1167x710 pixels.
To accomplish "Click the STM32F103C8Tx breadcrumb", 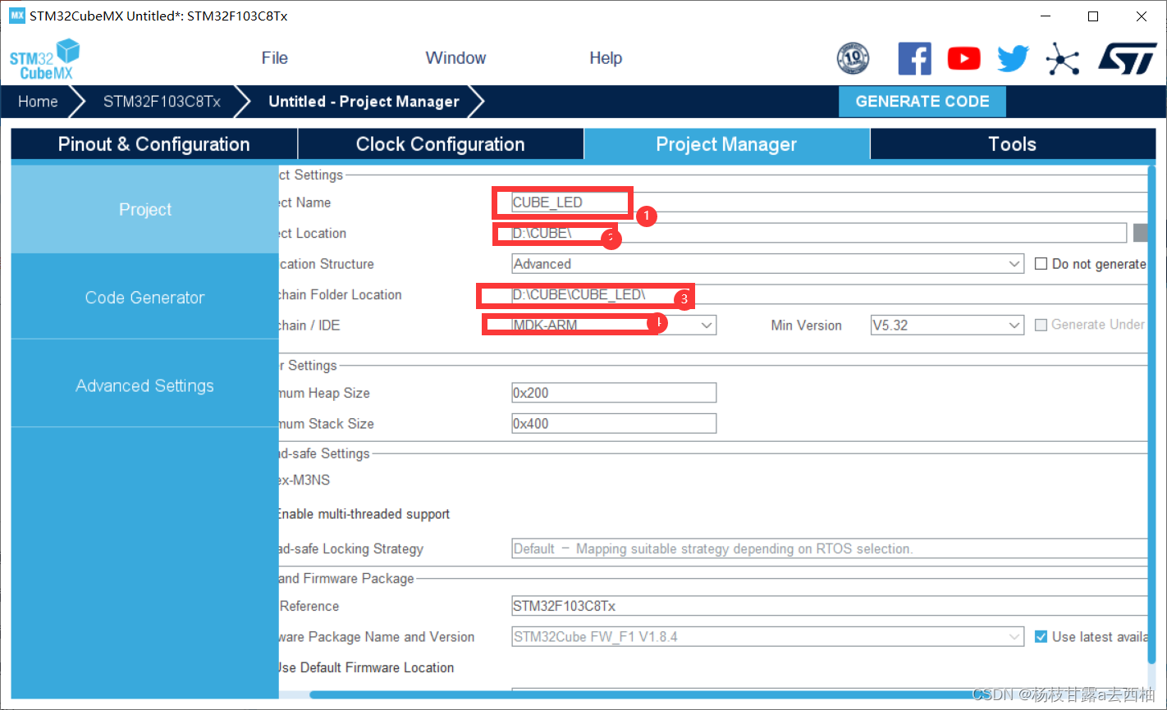I will point(162,102).
